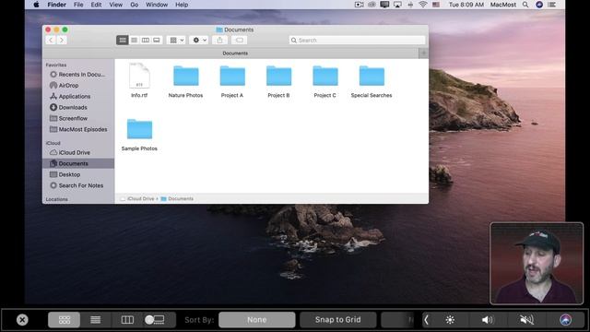Image resolution: width=590 pixels, height=332 pixels.
Task: Open the MacMost user menu
Action: (503, 5)
